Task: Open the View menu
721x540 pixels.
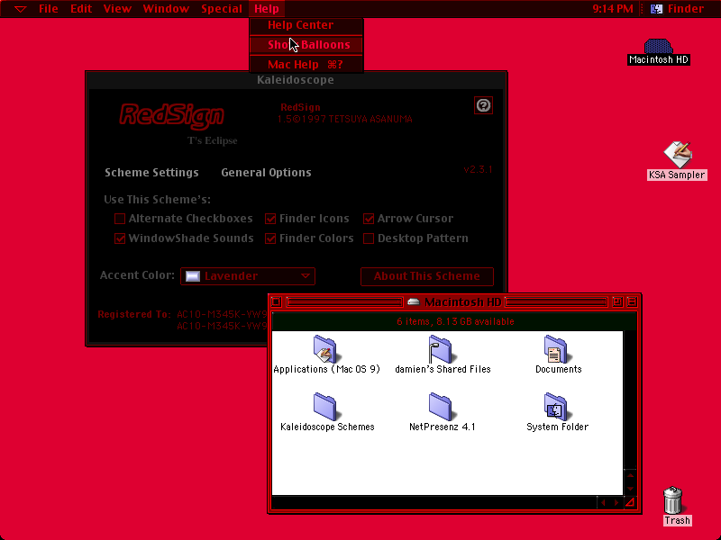Action: 117,9
